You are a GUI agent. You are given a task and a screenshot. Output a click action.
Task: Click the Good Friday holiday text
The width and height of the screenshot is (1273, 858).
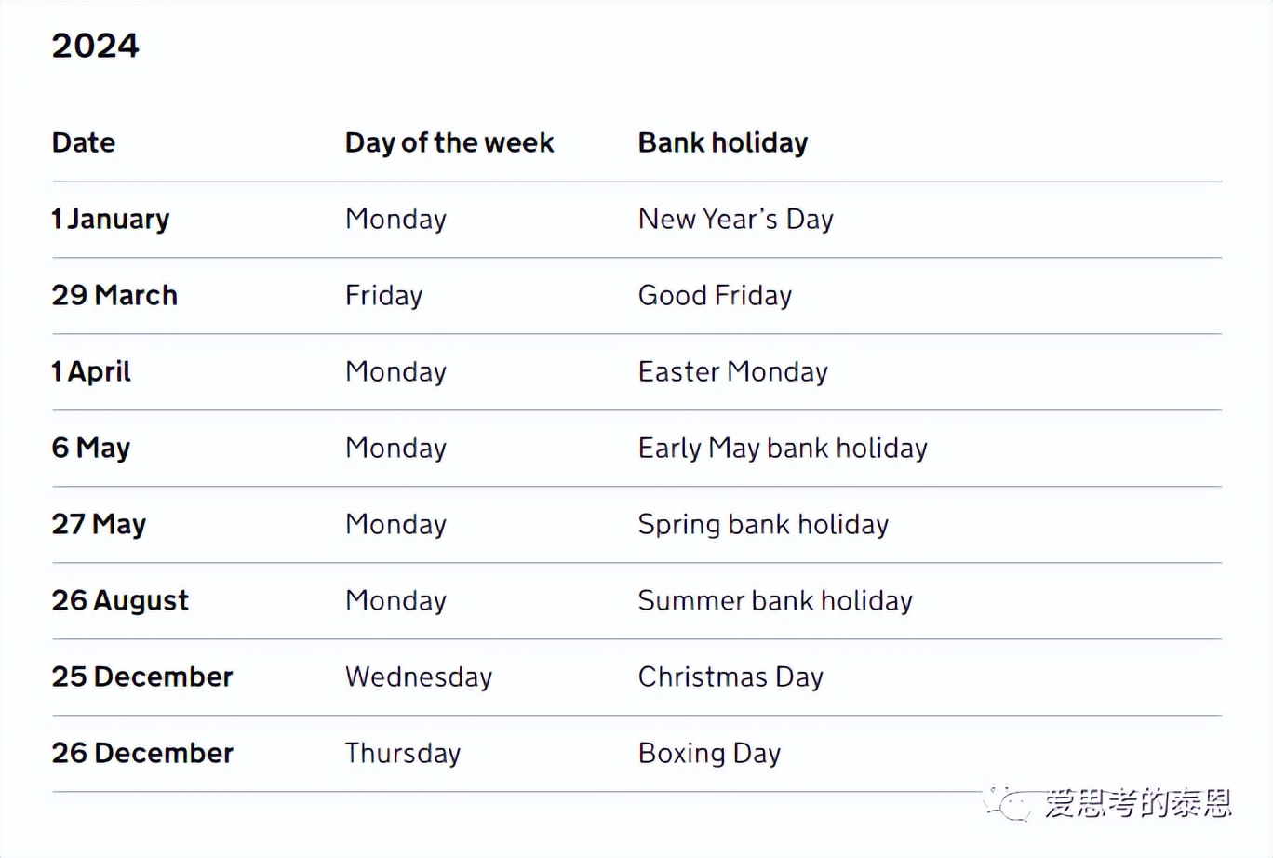point(715,295)
